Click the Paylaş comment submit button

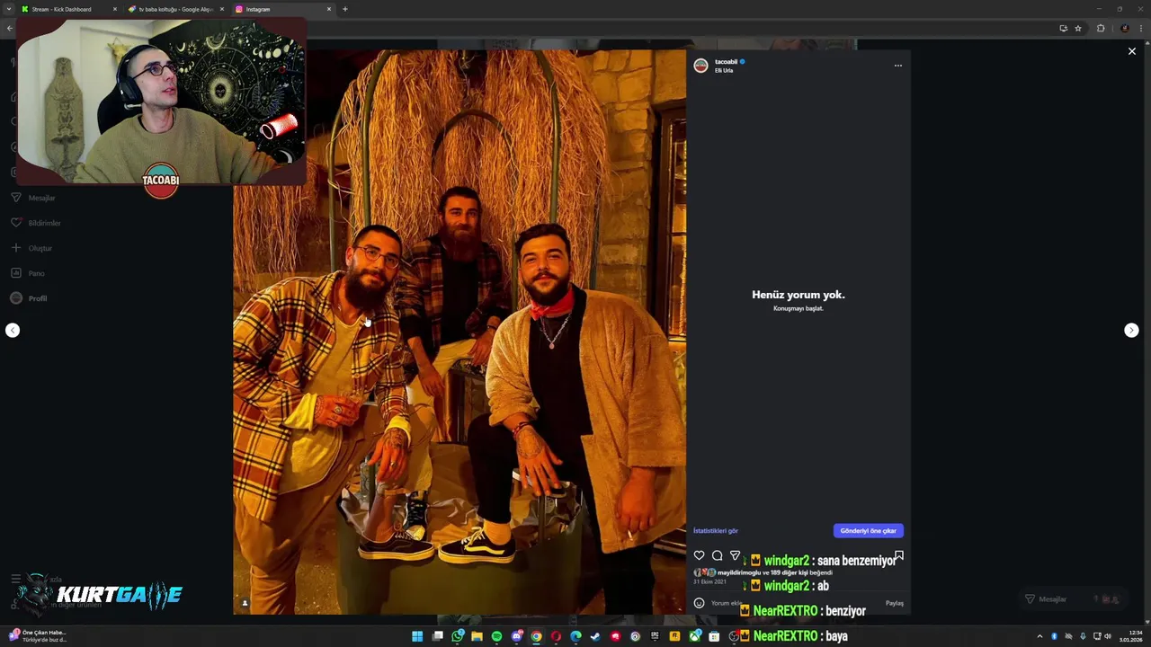pyautogui.click(x=894, y=603)
